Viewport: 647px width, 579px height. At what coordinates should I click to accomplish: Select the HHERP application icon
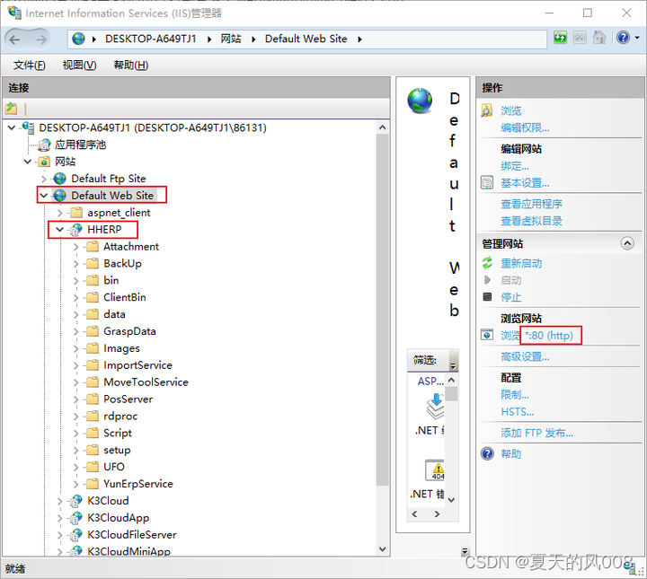click(75, 230)
